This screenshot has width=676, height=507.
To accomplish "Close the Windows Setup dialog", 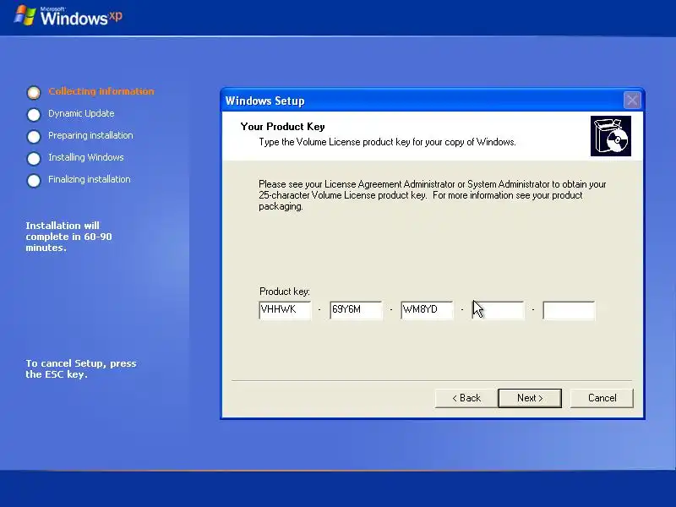I will pyautogui.click(x=632, y=101).
